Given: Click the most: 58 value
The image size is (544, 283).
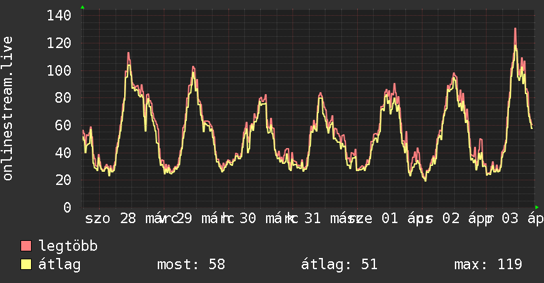Looking at the screenshot, I should click(x=191, y=265).
